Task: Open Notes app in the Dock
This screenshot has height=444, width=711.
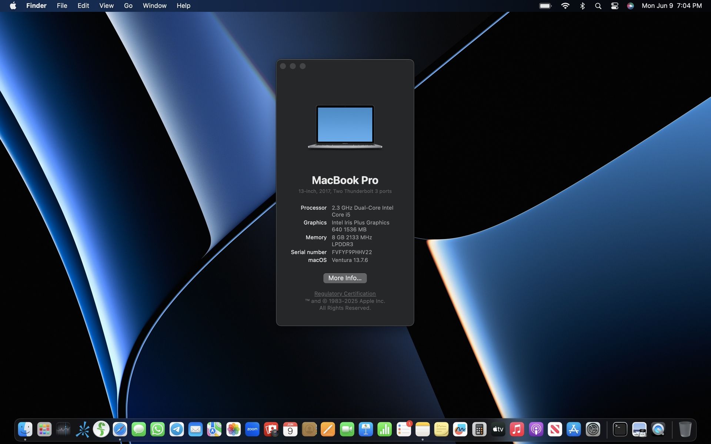Action: (x=423, y=429)
